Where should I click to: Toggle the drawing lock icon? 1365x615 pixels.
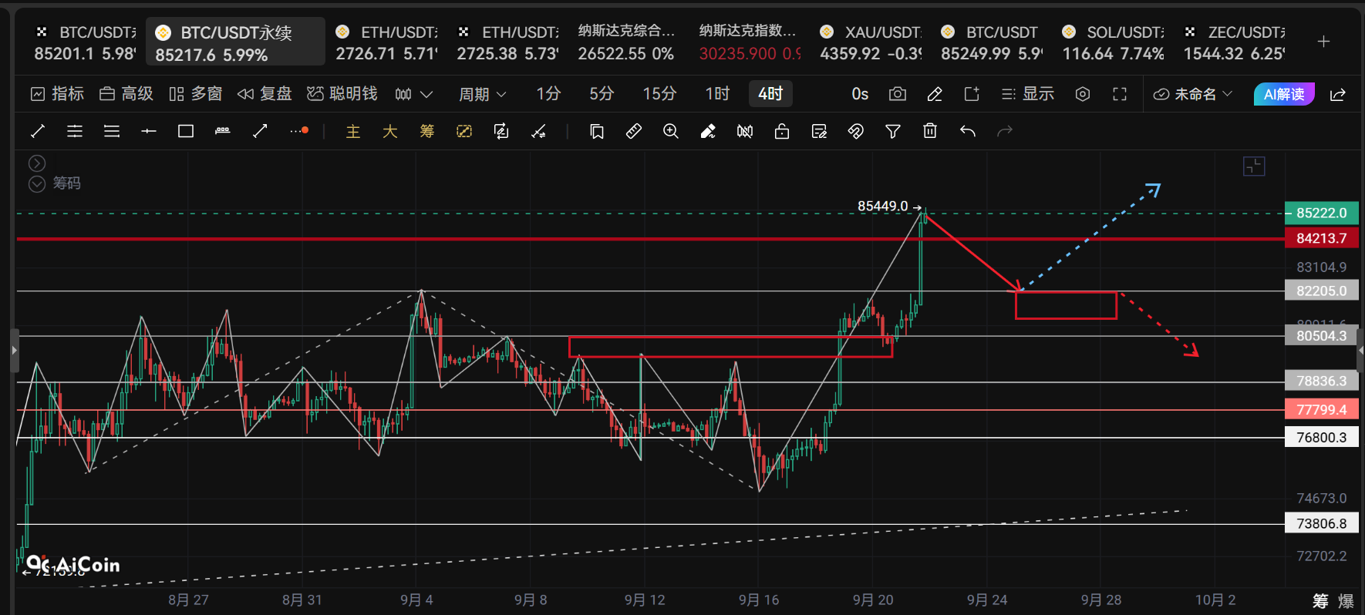pyautogui.click(x=782, y=132)
